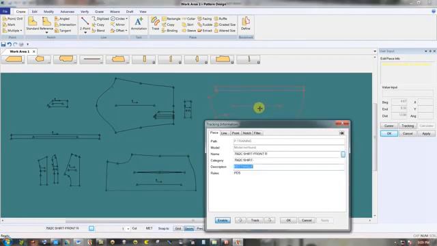Click the Undo quick access icon

click(9, 44)
